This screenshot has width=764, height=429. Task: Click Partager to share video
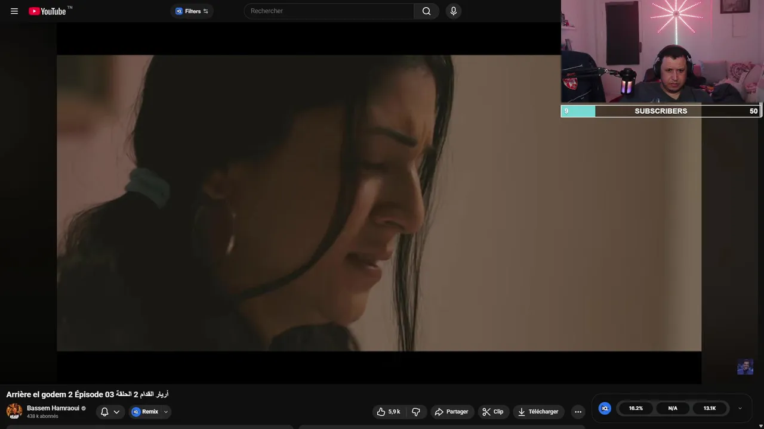point(451,412)
